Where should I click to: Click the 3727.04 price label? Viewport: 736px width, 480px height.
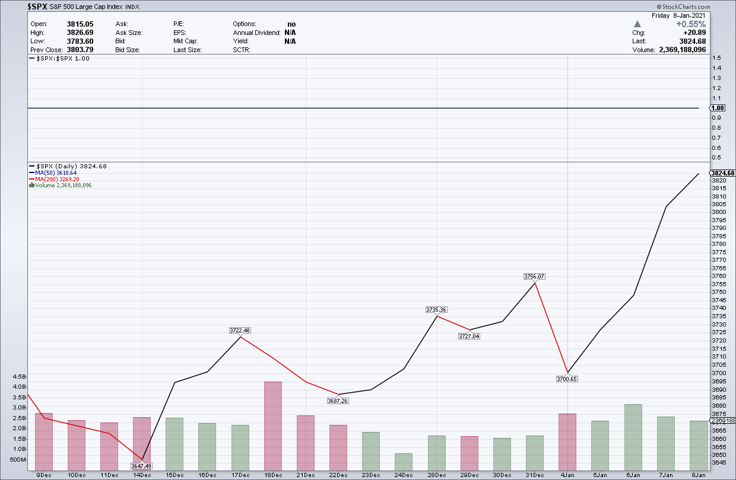[469, 336]
